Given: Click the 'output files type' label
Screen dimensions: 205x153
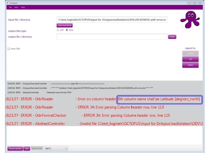Looking at the screenshot, I should (x=17, y=31).
